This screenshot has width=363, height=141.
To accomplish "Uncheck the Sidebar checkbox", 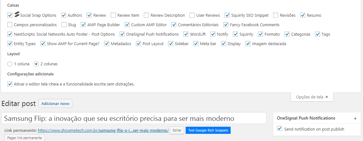I will tap(171, 44).
